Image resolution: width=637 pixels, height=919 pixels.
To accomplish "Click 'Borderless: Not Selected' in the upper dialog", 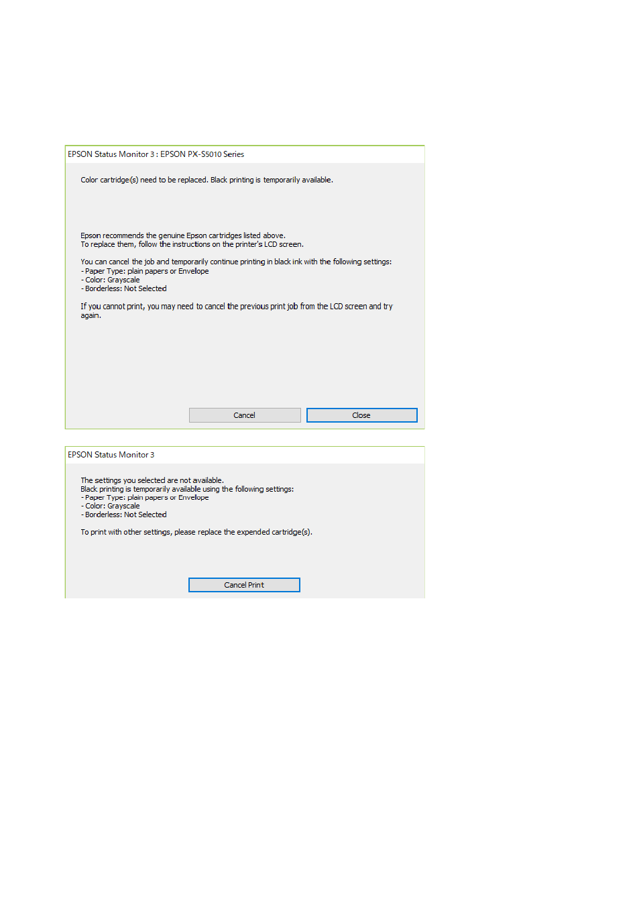I will click(x=124, y=288).
